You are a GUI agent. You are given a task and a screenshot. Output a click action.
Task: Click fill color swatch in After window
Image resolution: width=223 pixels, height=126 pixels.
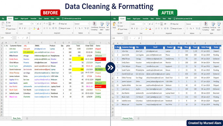(x=146, y=29)
